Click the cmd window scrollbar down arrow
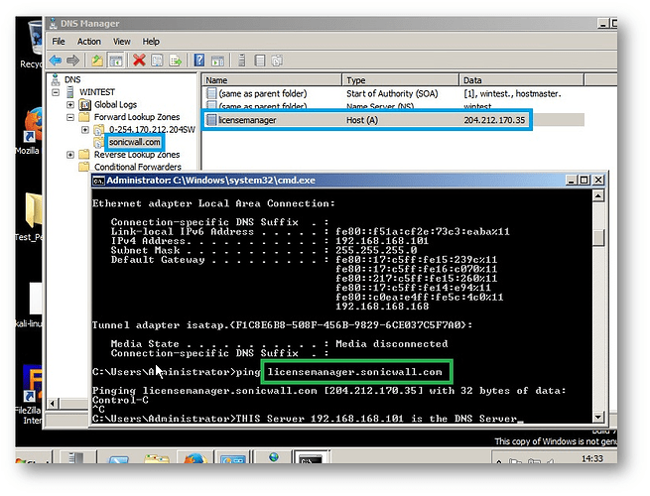The height and width of the screenshot is (496, 650). click(x=597, y=420)
